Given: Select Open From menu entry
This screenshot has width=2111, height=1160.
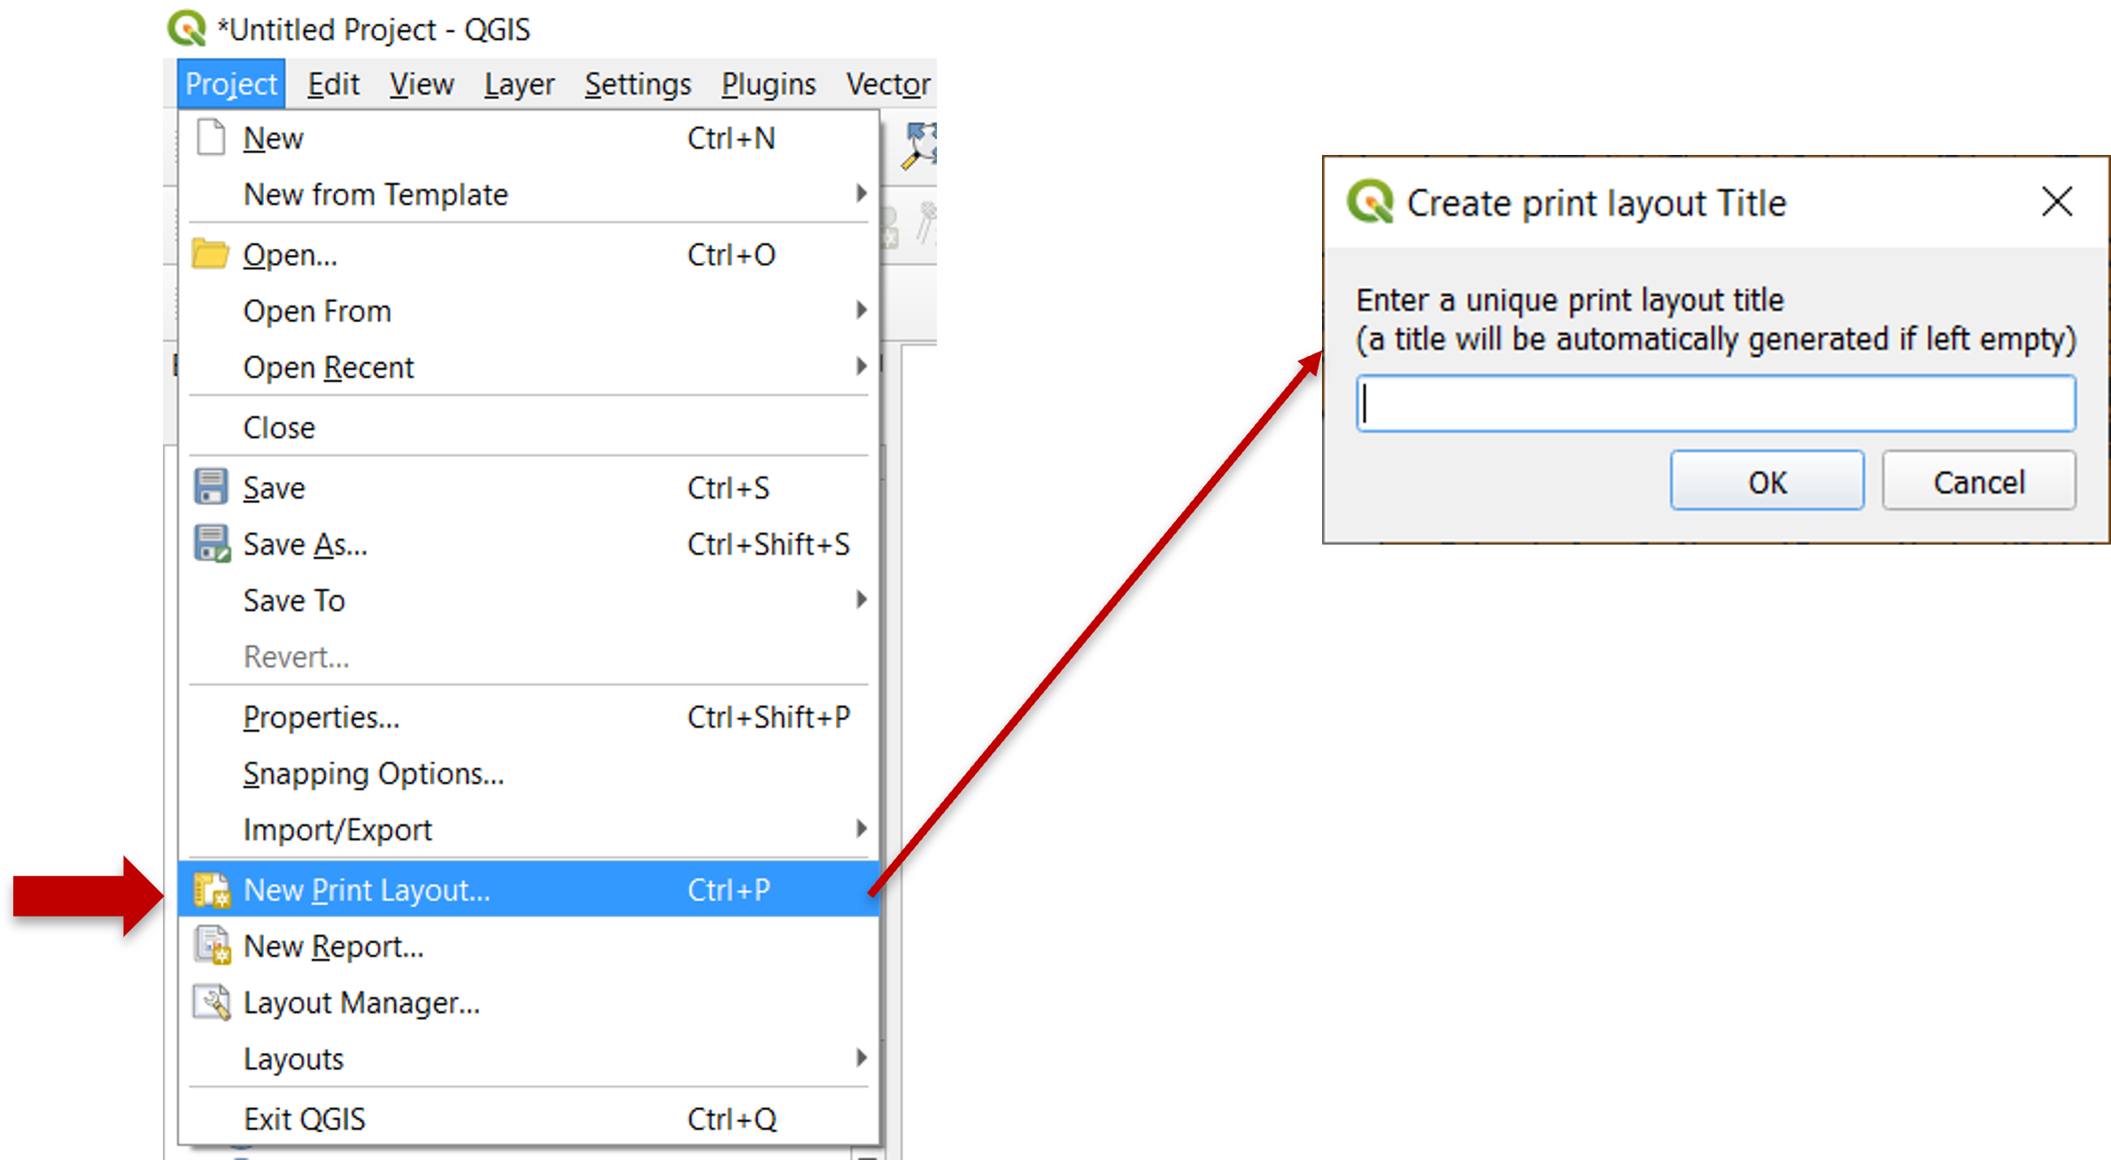Looking at the screenshot, I should pos(529,311).
